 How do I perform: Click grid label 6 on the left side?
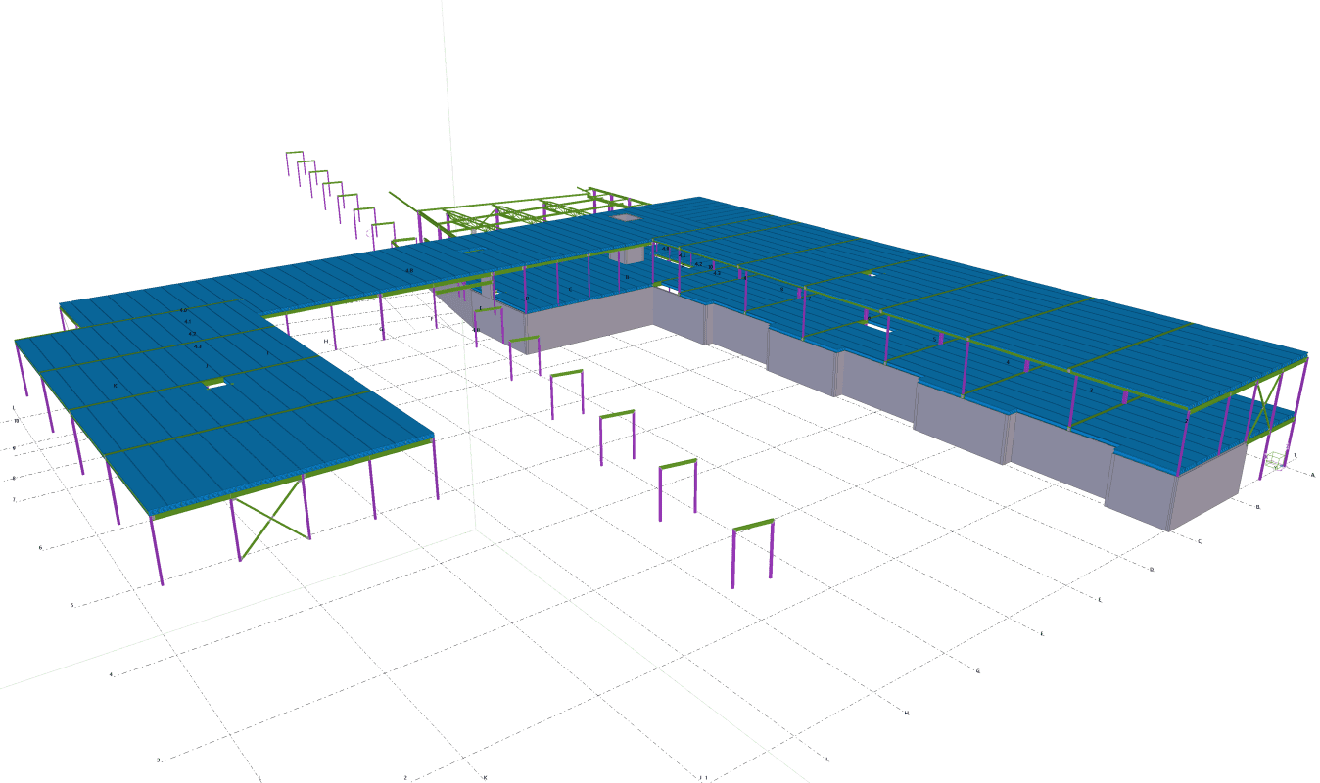40,548
